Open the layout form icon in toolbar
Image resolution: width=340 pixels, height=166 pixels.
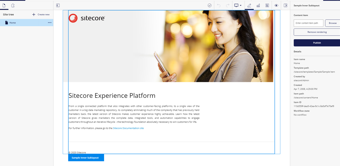click(267, 5)
